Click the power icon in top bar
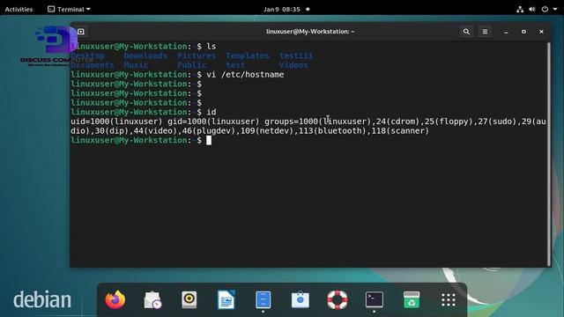 (x=545, y=10)
